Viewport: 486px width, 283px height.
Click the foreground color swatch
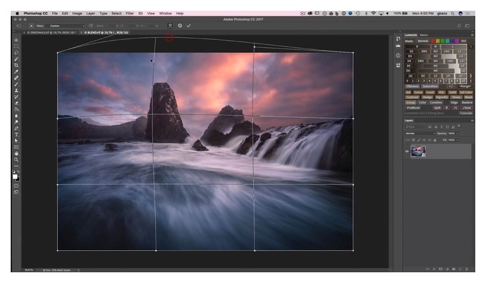tap(14, 177)
